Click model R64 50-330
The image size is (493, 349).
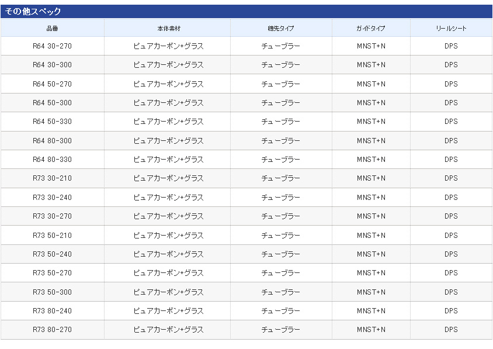(53, 122)
